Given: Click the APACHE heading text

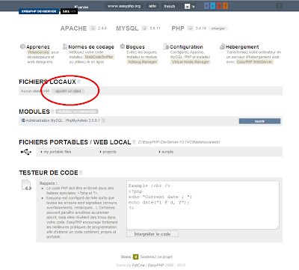Looking at the screenshot, I should click(x=73, y=28).
